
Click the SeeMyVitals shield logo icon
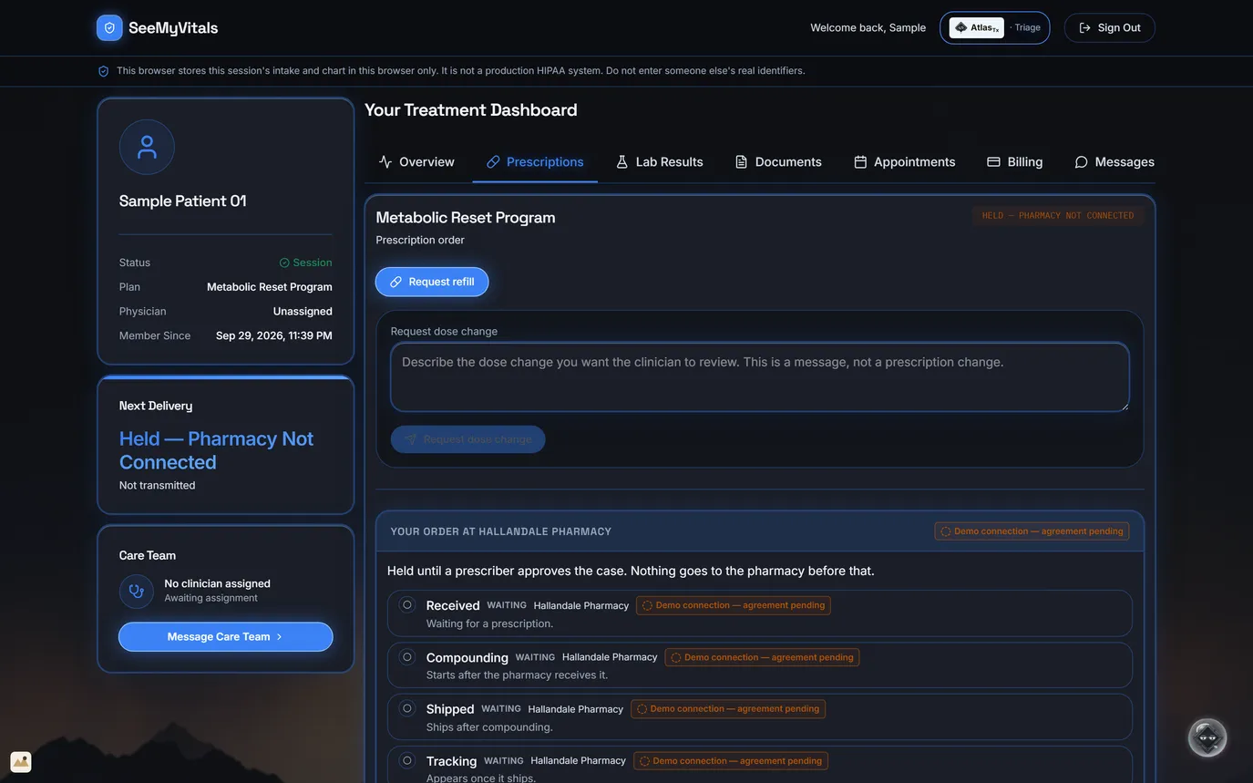(x=109, y=27)
